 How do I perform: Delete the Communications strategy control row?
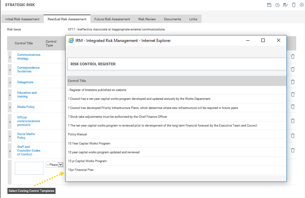tap(293, 57)
